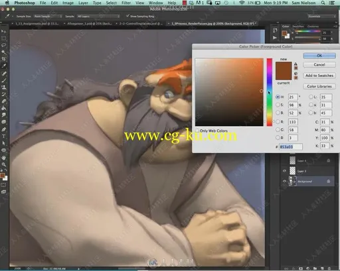The image size is (340, 271).
Task: Select the R red radio button
Action: (x=278, y=122)
